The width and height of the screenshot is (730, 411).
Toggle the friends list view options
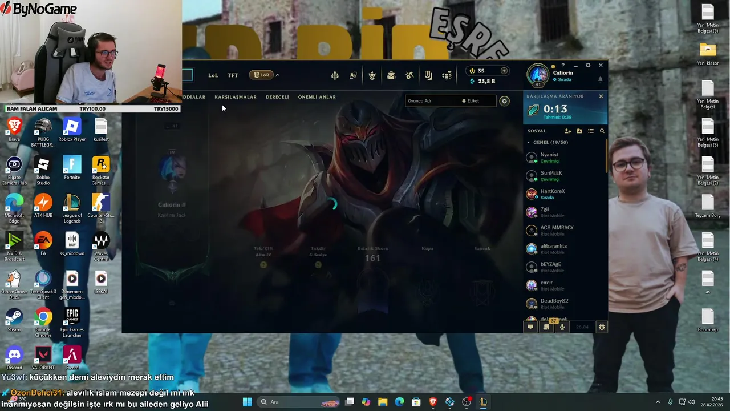pos(591,131)
